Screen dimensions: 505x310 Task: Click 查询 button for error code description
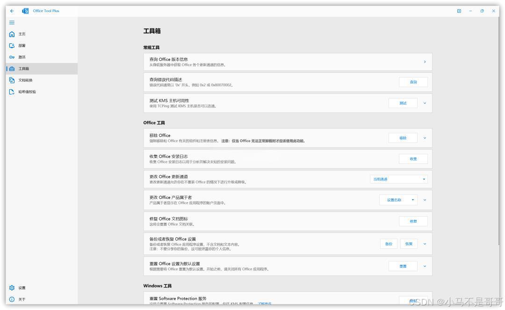[x=413, y=82]
